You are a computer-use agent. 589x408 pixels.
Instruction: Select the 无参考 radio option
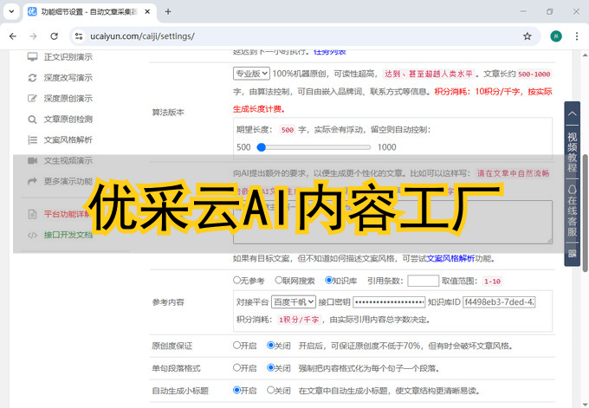click(x=237, y=281)
